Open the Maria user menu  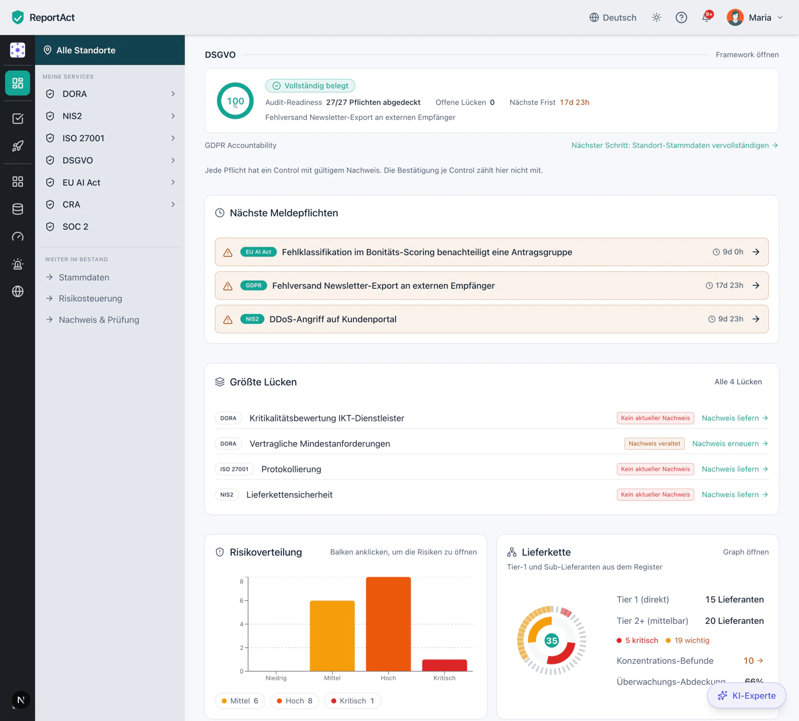click(x=755, y=17)
